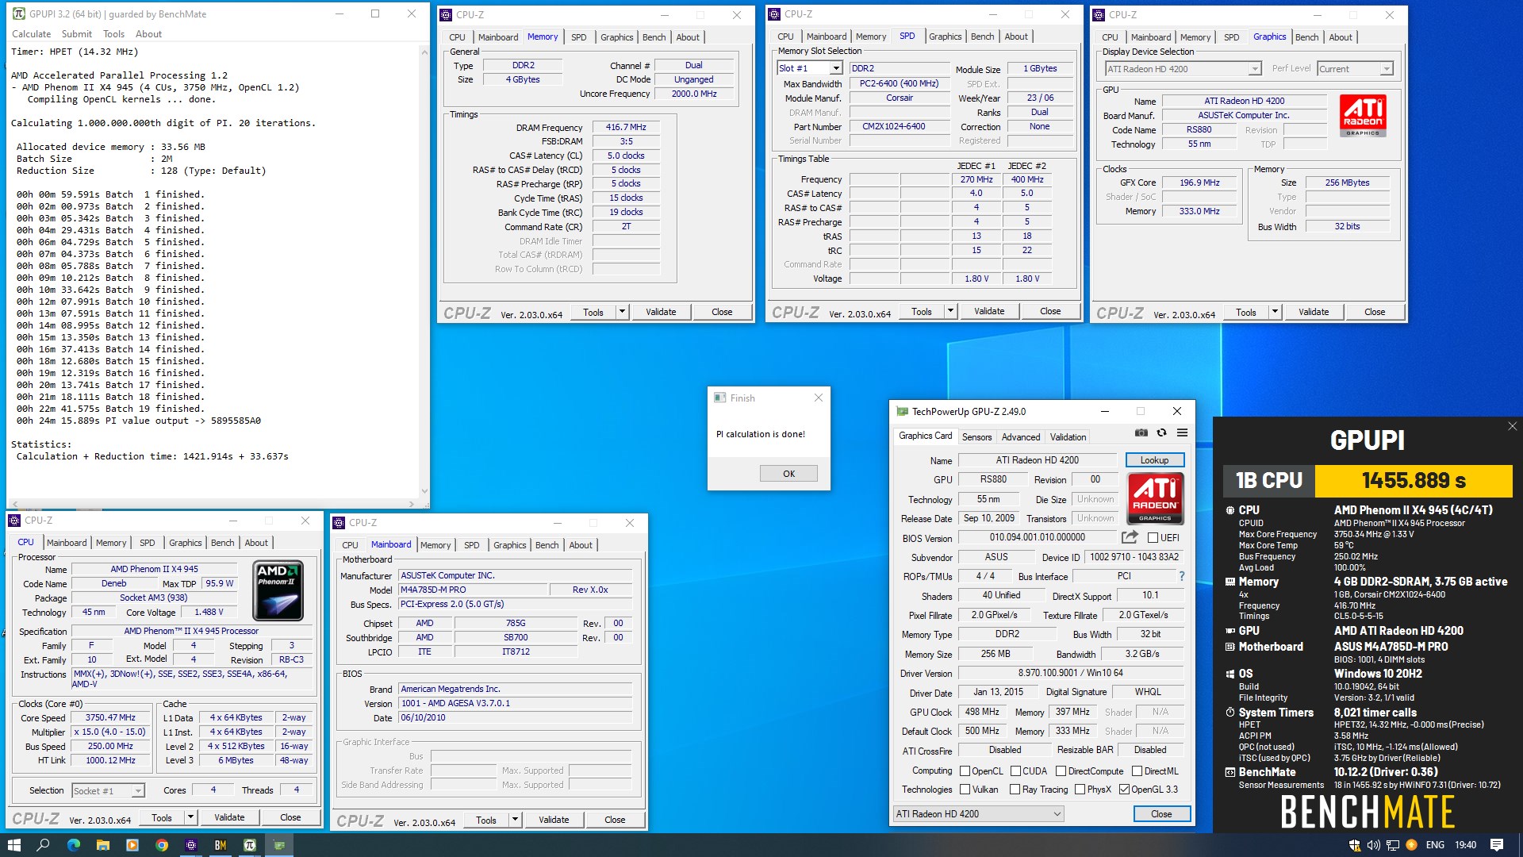Click GPUPI horizontal scrollbar right arrow
The height and width of the screenshot is (857, 1523).
tap(411, 504)
